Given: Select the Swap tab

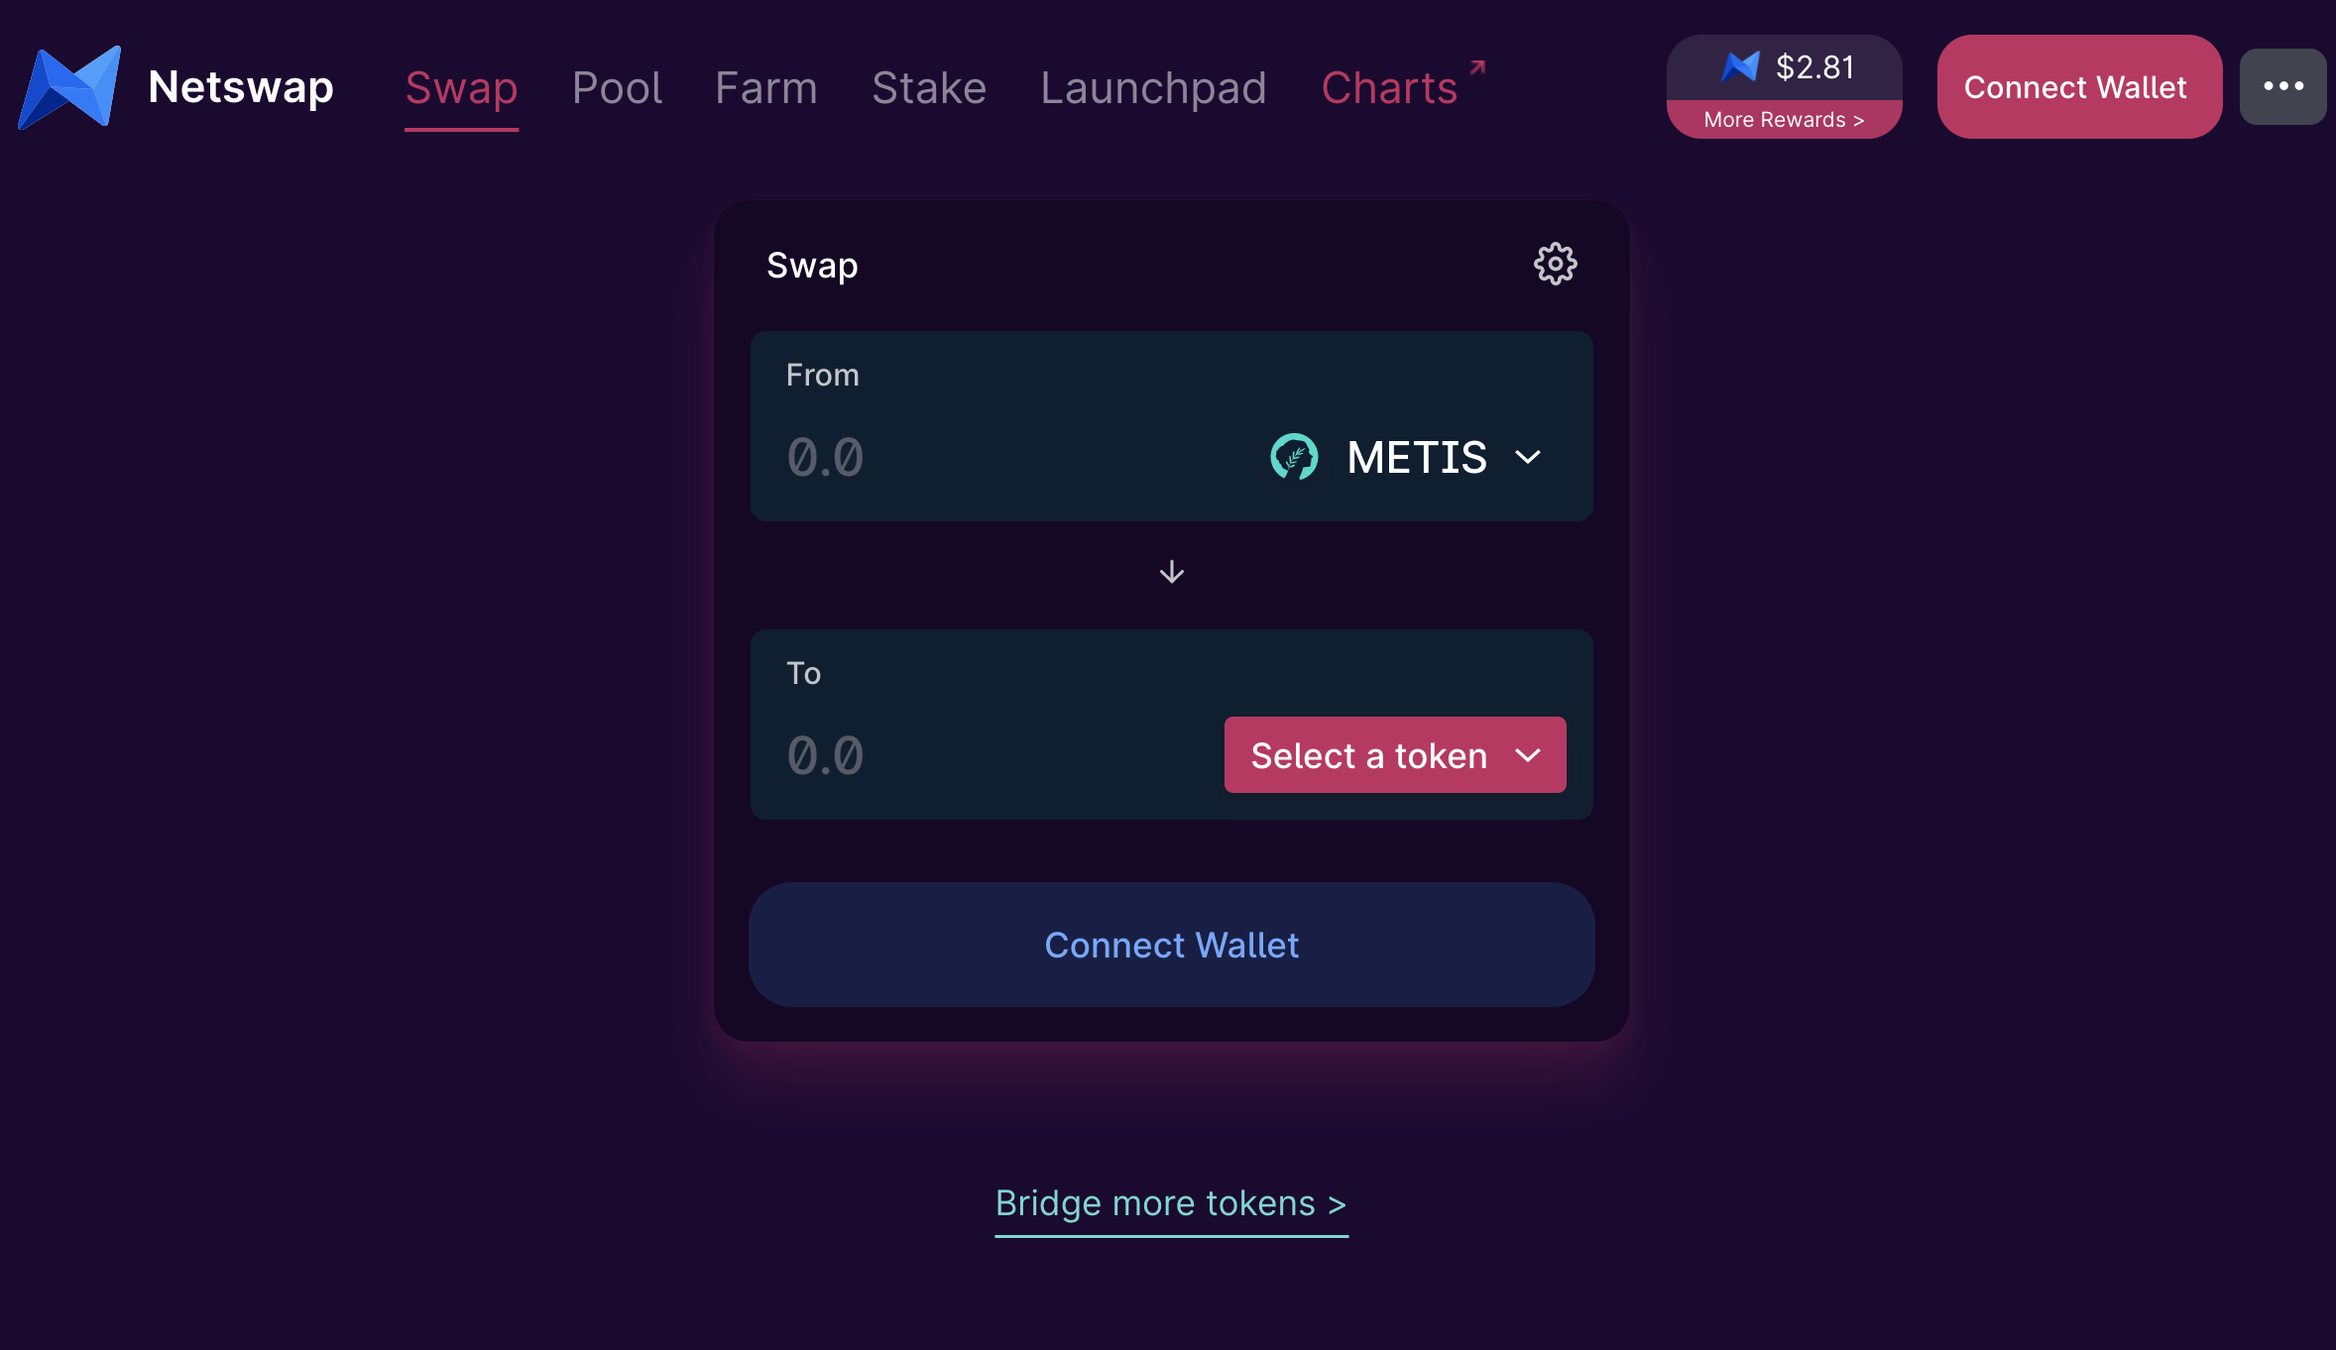Looking at the screenshot, I should pyautogui.click(x=461, y=87).
